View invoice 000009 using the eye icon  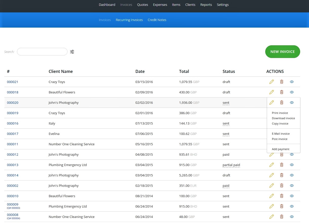pyautogui.click(x=292, y=206)
